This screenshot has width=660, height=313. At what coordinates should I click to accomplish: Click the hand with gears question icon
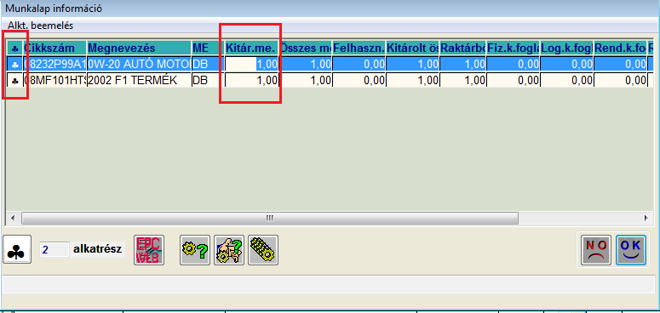pyautogui.click(x=229, y=250)
